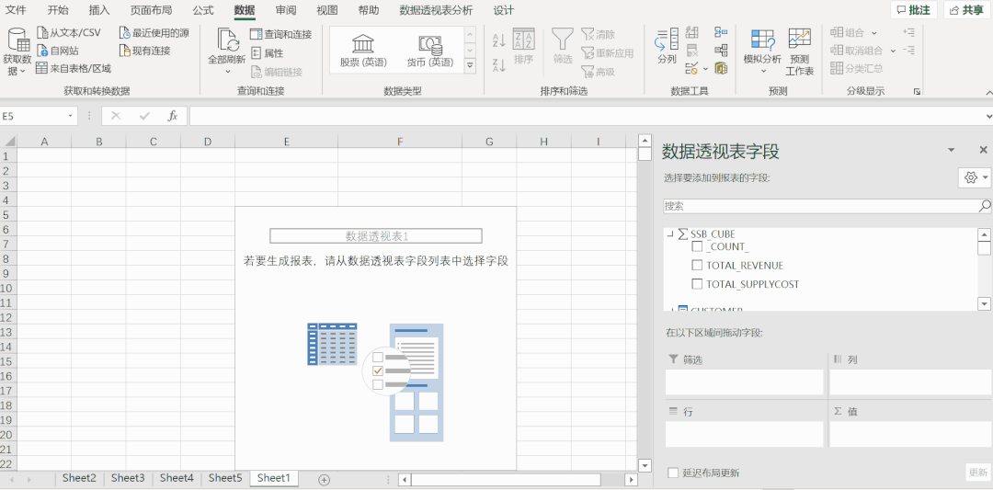
Task: Enable Defer Layout Update (延迟布局更新)
Action: [x=674, y=473]
